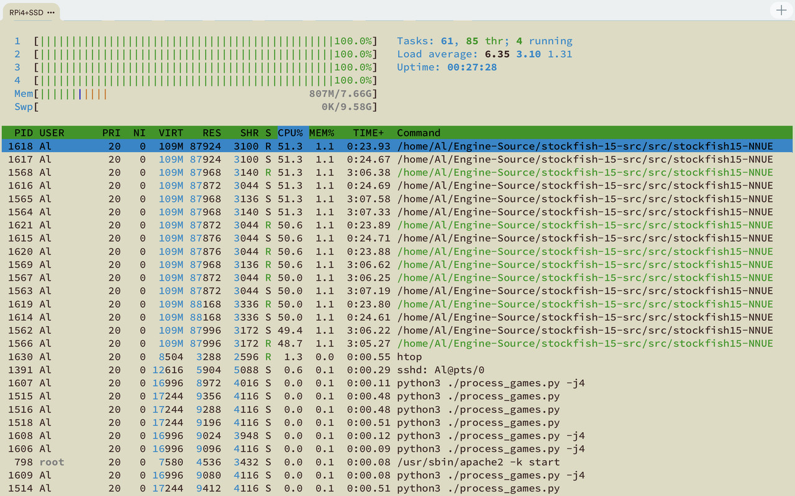
Task: Select process row with PID 1563
Action: coord(397,291)
